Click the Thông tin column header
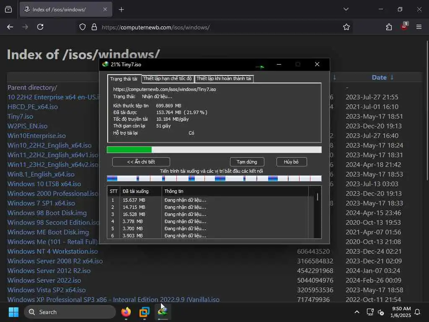Viewport: 429px width, 322px height. 235,191
